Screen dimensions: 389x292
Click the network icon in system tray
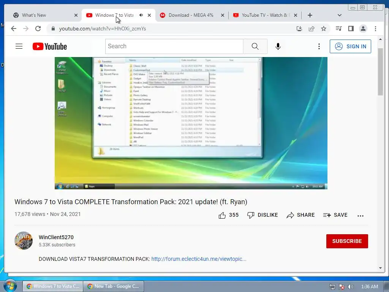tap(332, 287)
